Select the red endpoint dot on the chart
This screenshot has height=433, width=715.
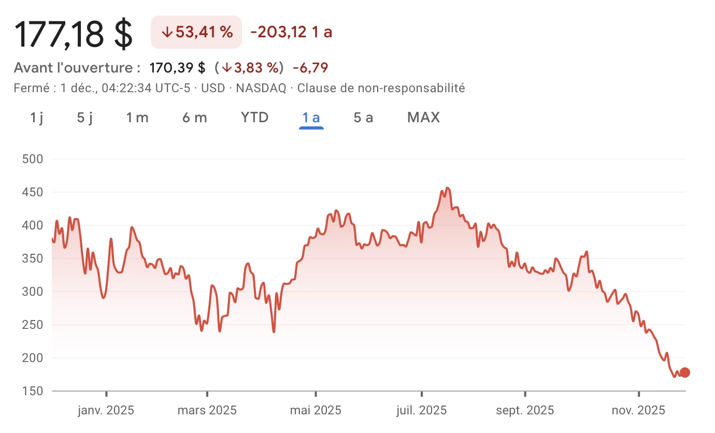click(685, 372)
